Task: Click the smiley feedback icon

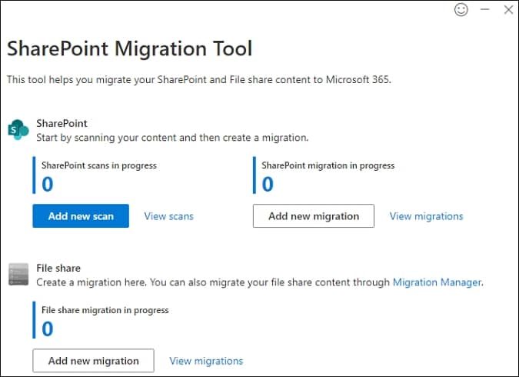Action: tap(461, 9)
